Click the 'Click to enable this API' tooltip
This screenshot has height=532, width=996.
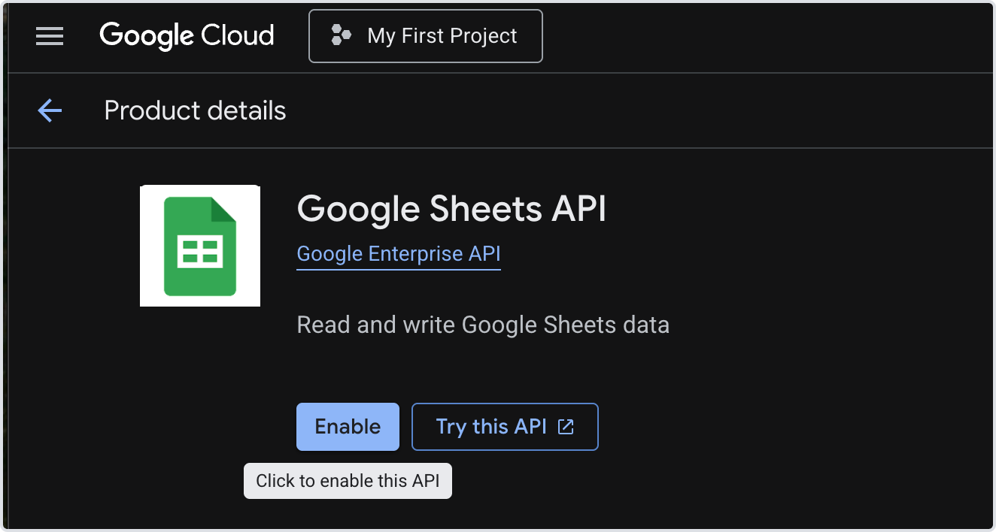click(x=348, y=481)
